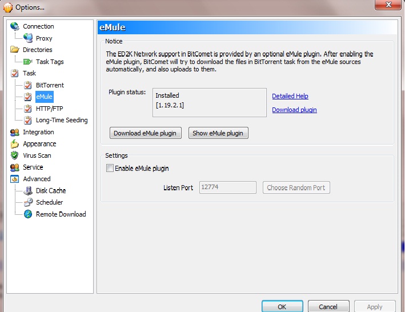This screenshot has height=312, width=405.
Task: Click the HTTP/FTP clipboard icon
Action: click(28, 109)
